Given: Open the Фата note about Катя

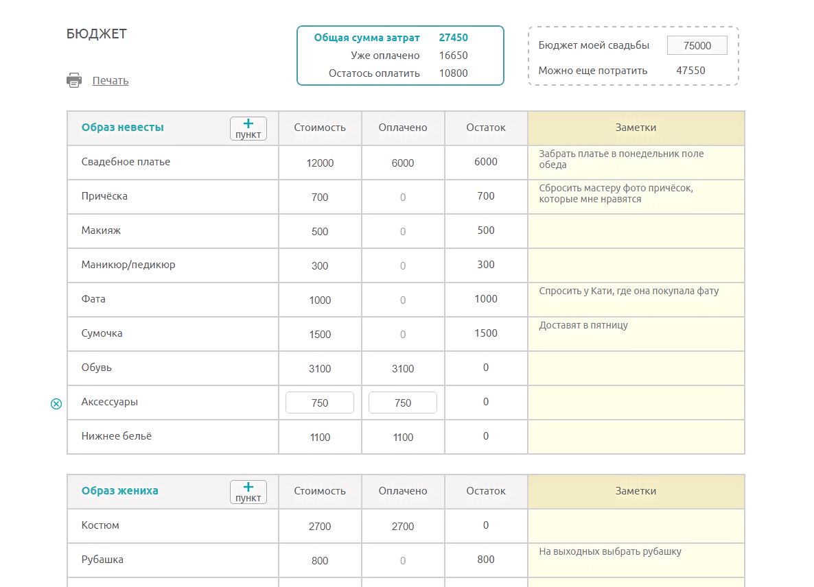Looking at the screenshot, I should [x=636, y=299].
